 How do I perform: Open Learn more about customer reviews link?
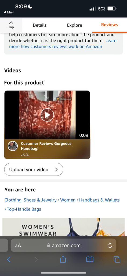coord(63,43)
